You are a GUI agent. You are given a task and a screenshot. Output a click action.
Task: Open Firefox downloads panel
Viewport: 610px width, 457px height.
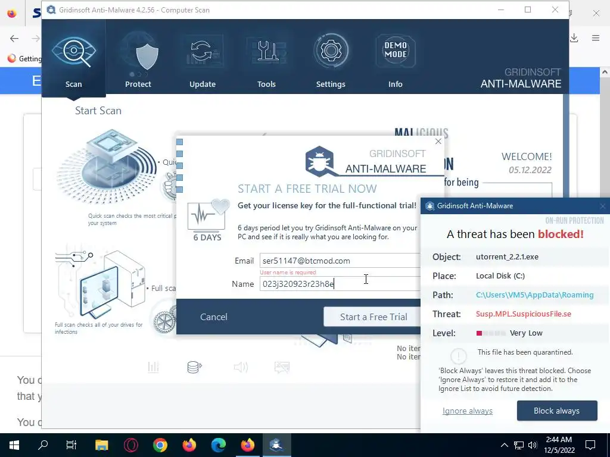coord(574,37)
